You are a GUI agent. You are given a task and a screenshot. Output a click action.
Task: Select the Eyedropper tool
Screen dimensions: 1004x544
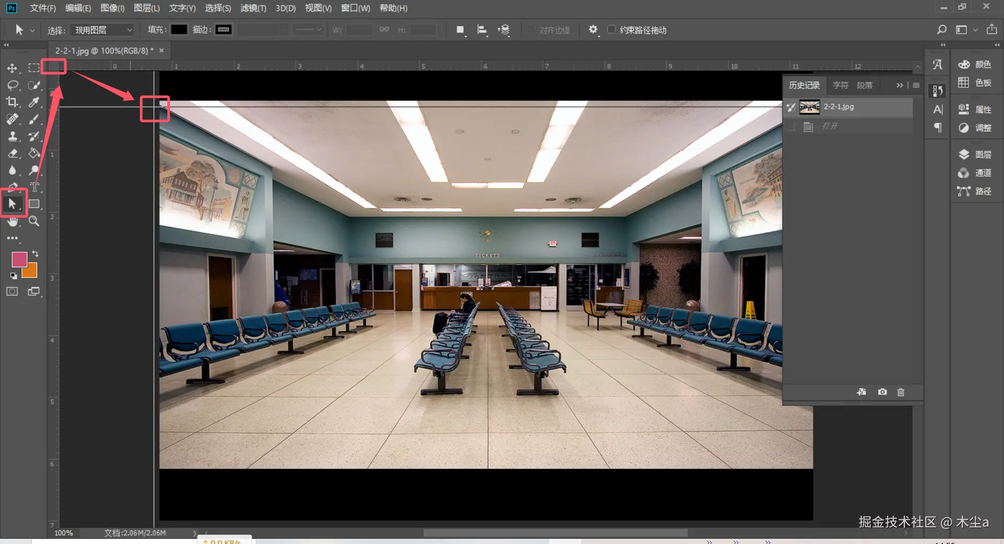tap(34, 102)
